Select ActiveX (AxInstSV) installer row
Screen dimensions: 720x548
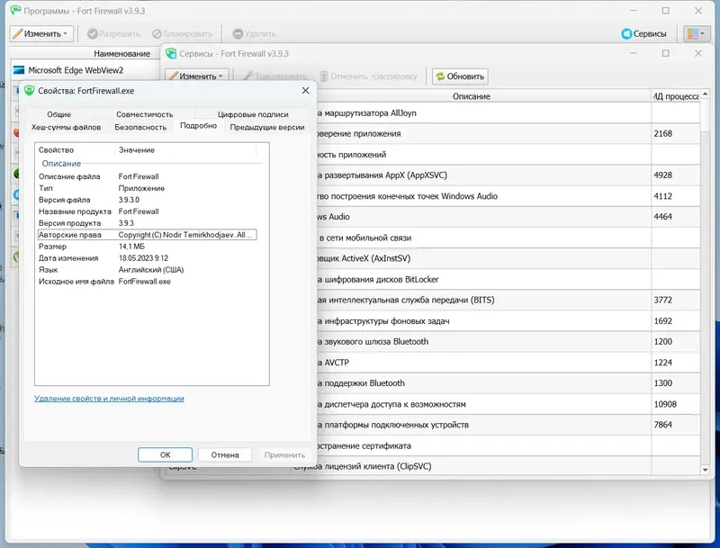pos(508,258)
